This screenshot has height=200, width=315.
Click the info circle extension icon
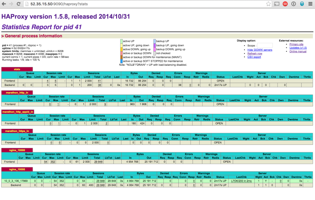click(x=293, y=4)
